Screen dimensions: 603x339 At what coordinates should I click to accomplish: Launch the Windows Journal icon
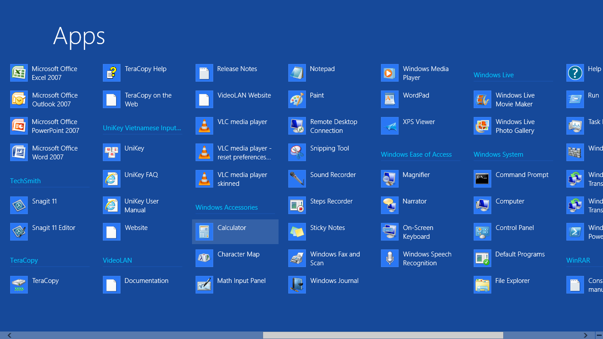(297, 285)
